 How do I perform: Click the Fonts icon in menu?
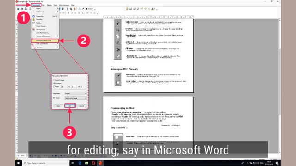point(34,23)
